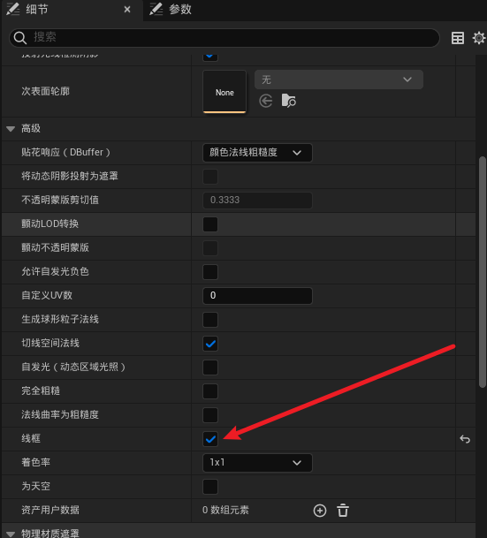The image size is (487, 538).
Task: Select the 着色率 property label
Action: pyautogui.click(x=35, y=463)
